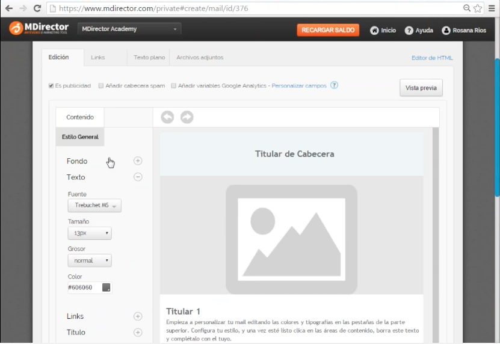
Task: Expand the Links style section
Action: tap(138, 316)
